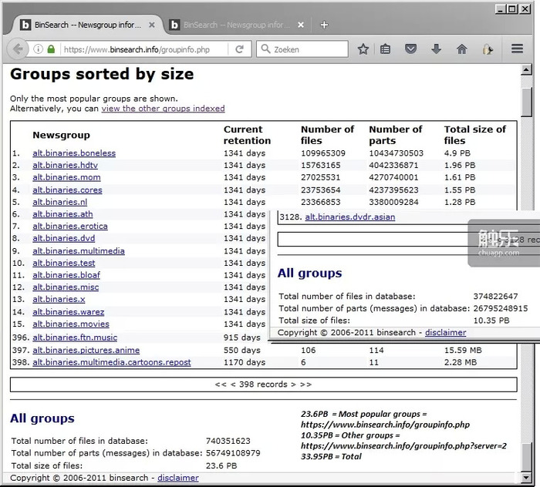Go to Home page icon
The width and height of the screenshot is (540, 487).
(462, 49)
